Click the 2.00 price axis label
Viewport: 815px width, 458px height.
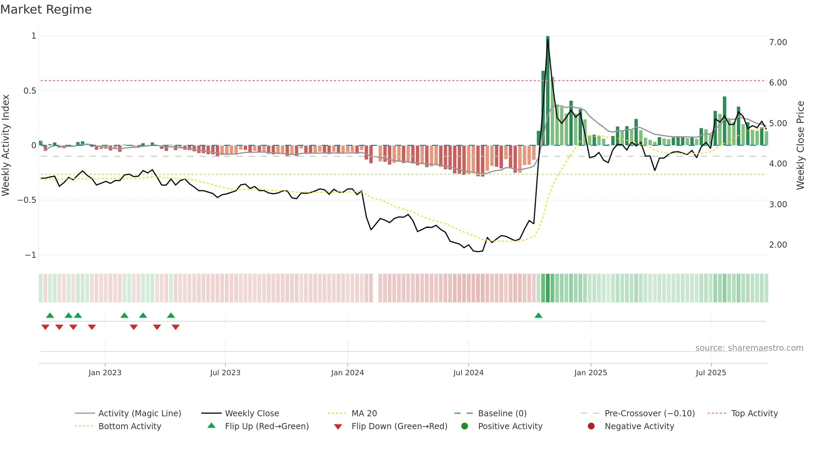[778, 245]
